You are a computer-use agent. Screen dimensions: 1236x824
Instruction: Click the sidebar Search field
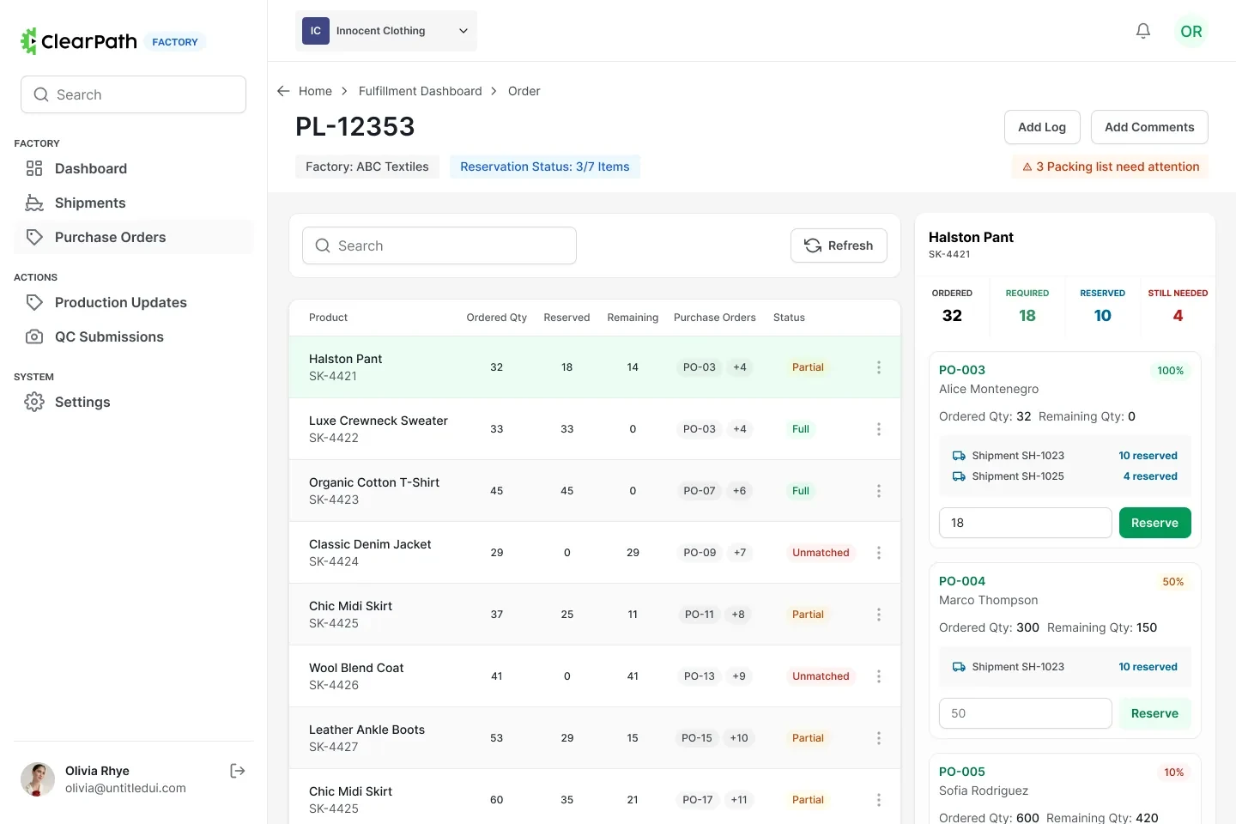[x=133, y=94]
